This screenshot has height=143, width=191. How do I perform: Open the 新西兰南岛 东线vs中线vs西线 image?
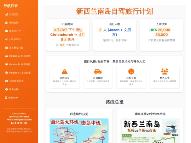[150, 131]
